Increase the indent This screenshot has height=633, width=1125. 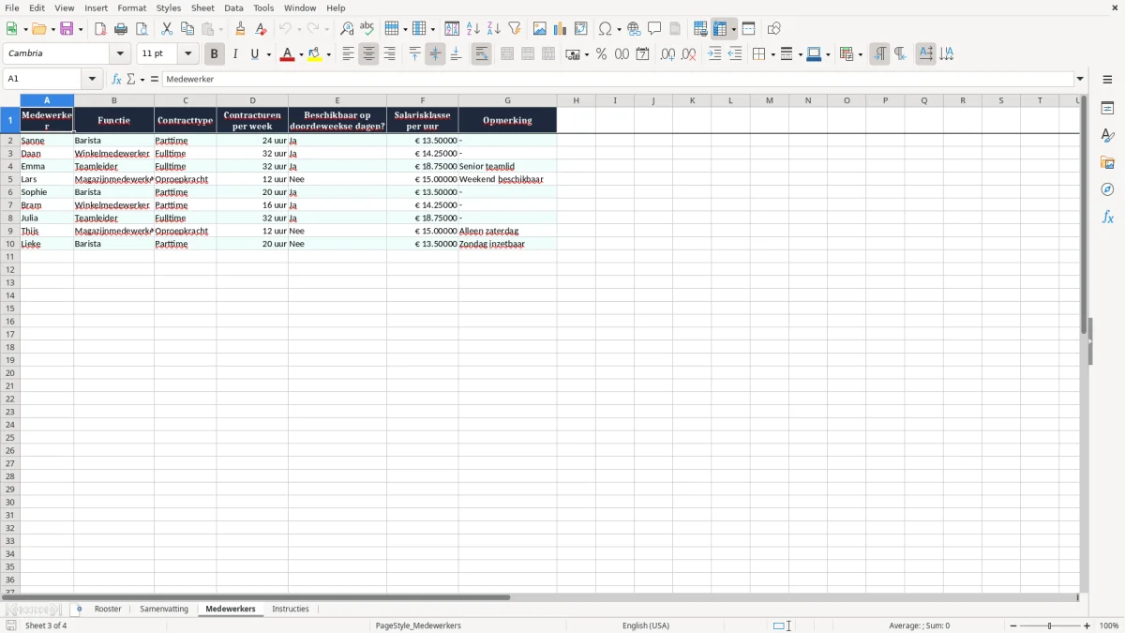point(714,54)
